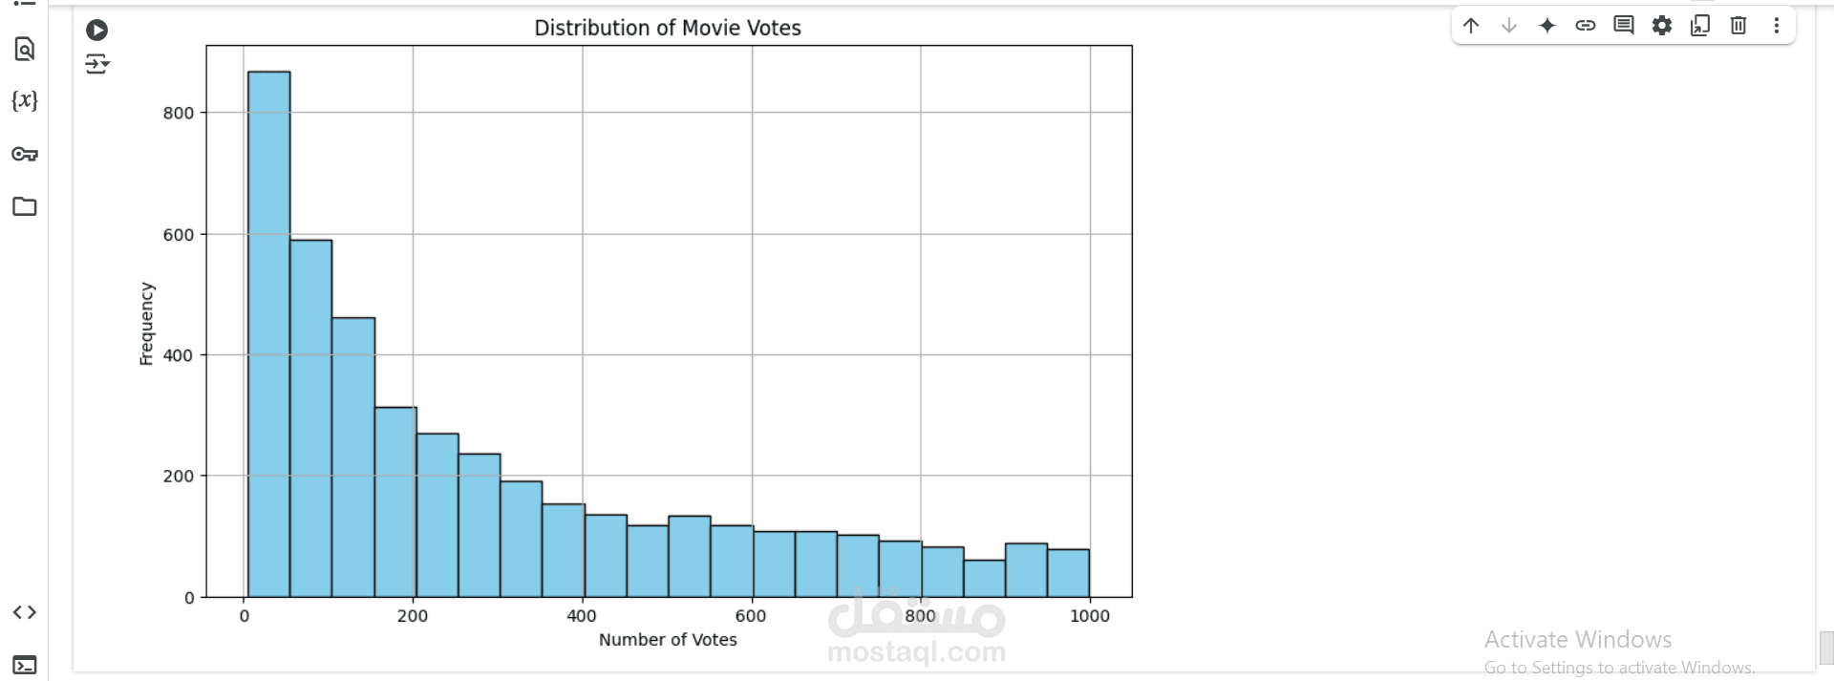The height and width of the screenshot is (681, 1834).
Task: Expand more cell actions three-dot menu
Action: [1777, 26]
